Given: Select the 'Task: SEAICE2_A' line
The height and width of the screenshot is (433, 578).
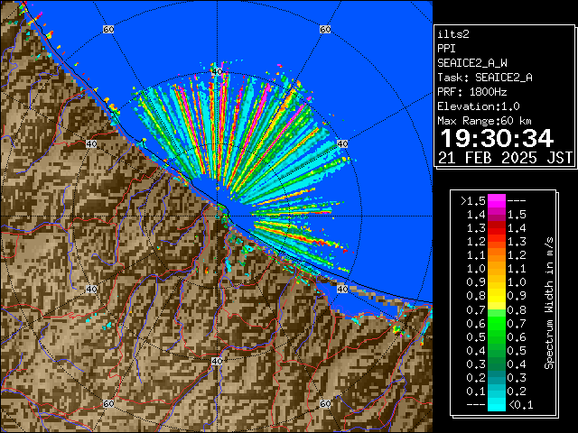Looking at the screenshot, I should tap(485, 78).
